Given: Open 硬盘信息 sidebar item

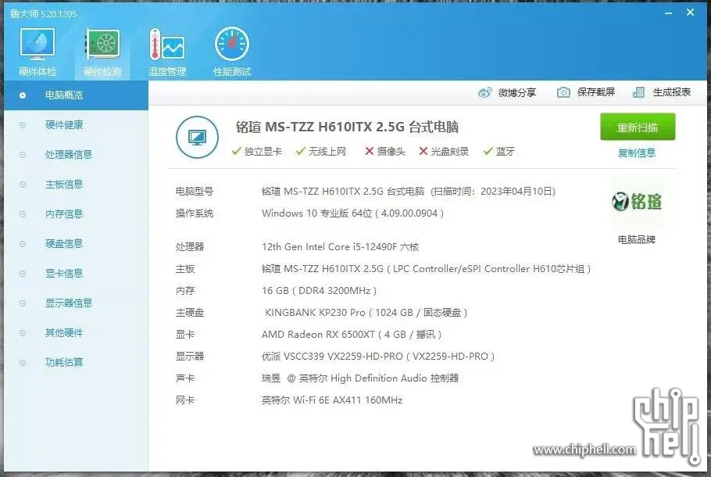Looking at the screenshot, I should tap(64, 244).
